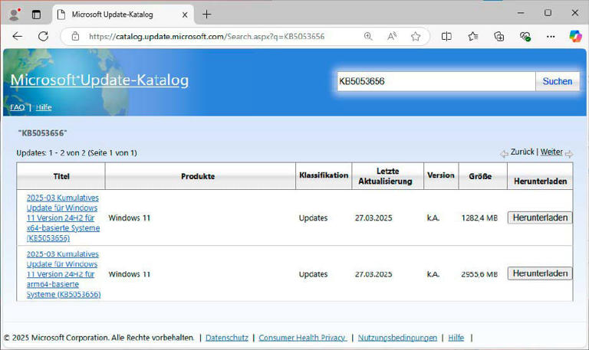Activate the read aloud icon

(392, 36)
